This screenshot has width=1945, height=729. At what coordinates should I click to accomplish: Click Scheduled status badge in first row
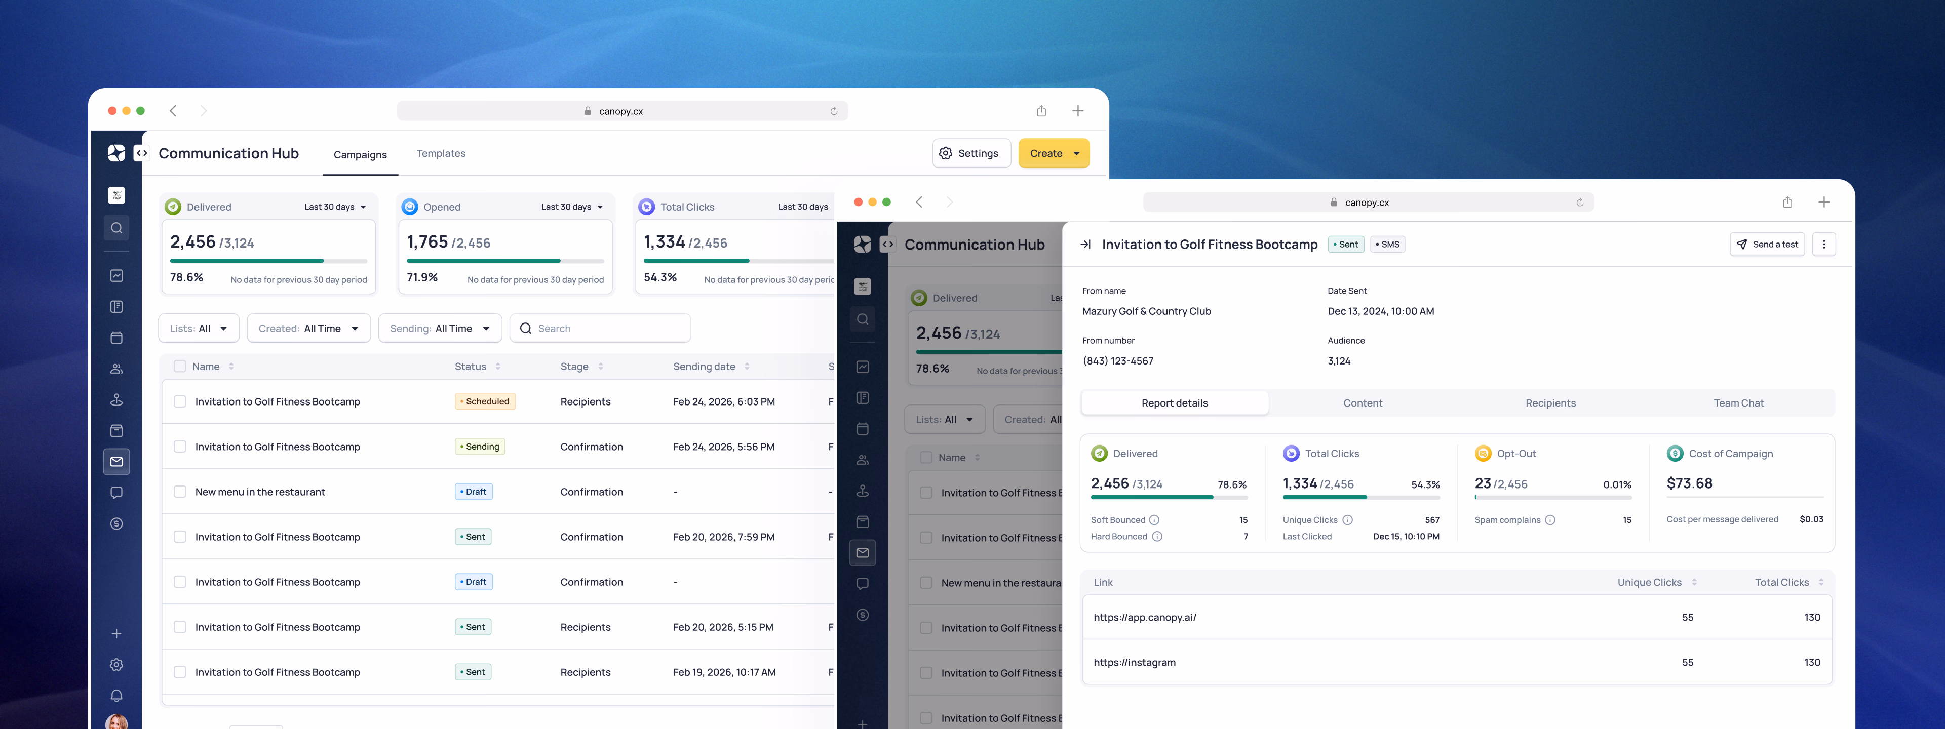point(485,401)
